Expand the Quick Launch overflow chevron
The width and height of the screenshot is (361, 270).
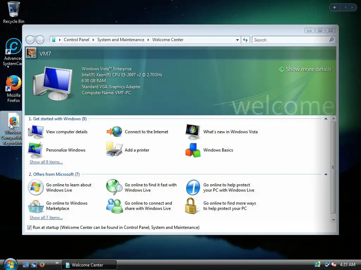click(57, 263)
